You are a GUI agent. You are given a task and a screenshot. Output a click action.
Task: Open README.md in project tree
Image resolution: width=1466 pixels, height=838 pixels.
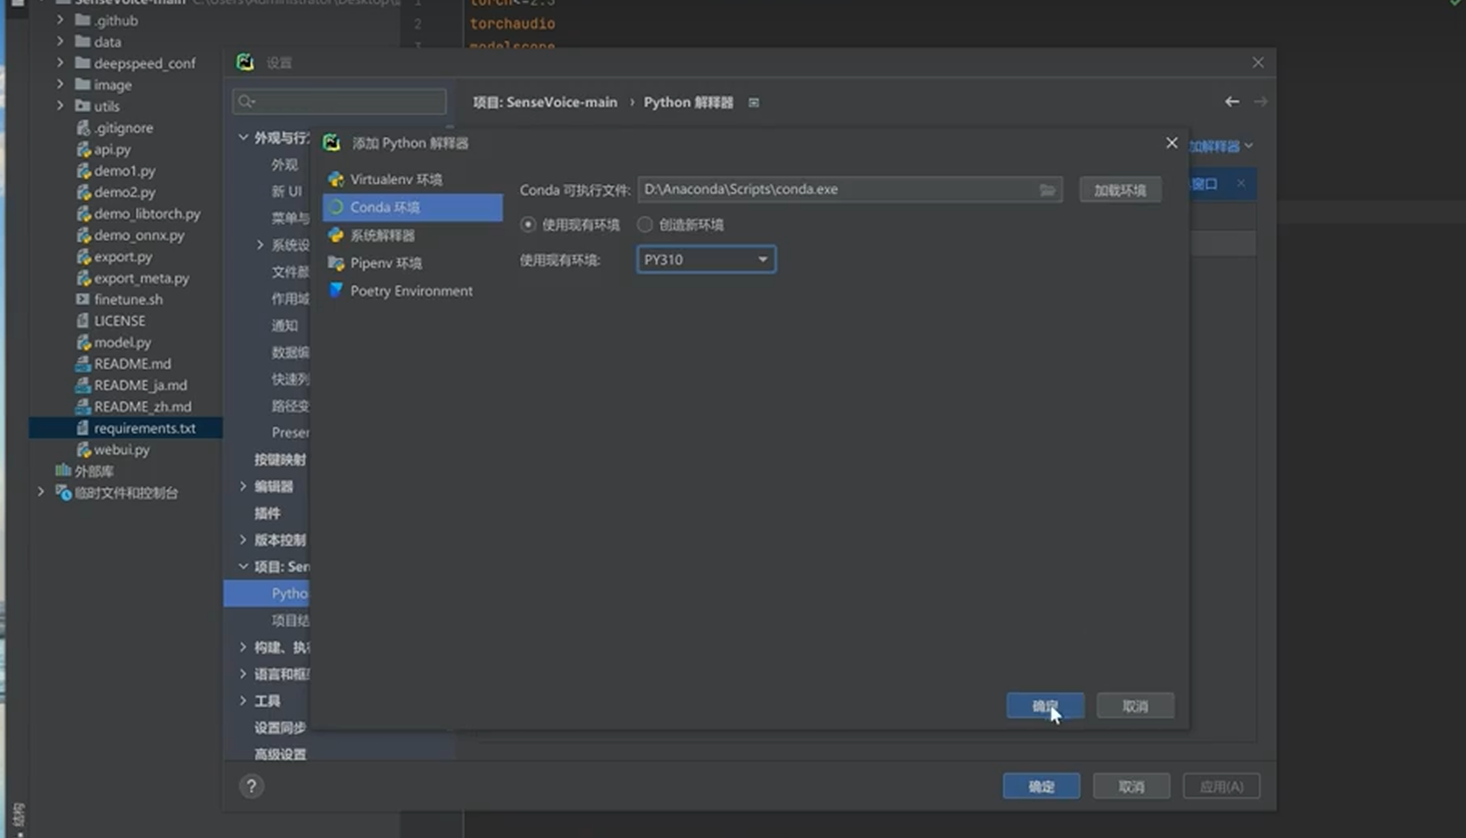132,364
